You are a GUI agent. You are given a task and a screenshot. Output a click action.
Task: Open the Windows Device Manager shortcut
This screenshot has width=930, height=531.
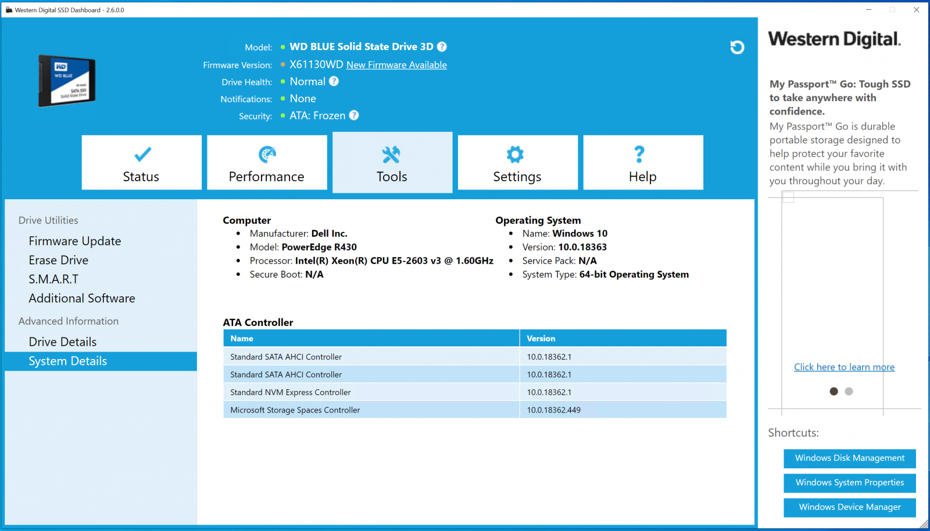849,507
